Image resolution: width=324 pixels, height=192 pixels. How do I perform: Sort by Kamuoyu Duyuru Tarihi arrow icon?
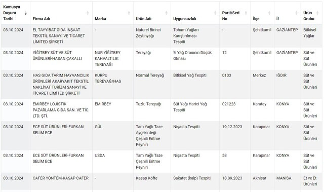26,13
